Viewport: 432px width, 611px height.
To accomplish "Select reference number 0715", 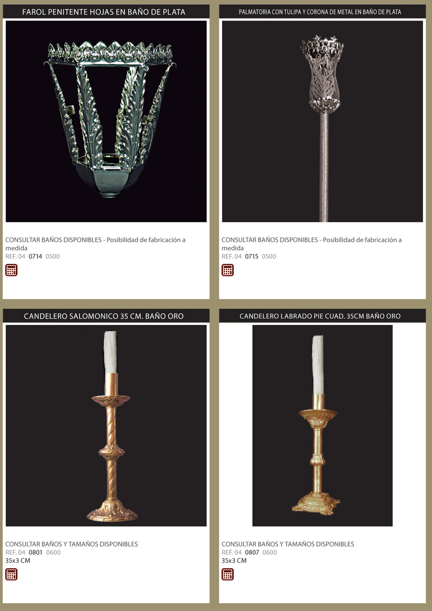I will (252, 256).
